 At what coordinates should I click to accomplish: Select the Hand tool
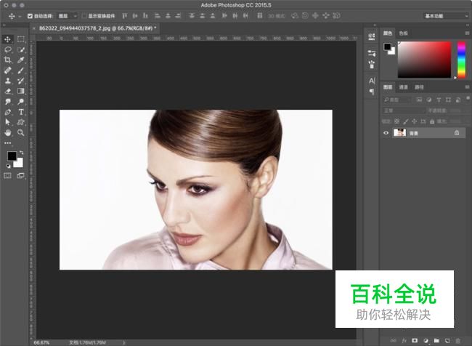click(x=7, y=134)
